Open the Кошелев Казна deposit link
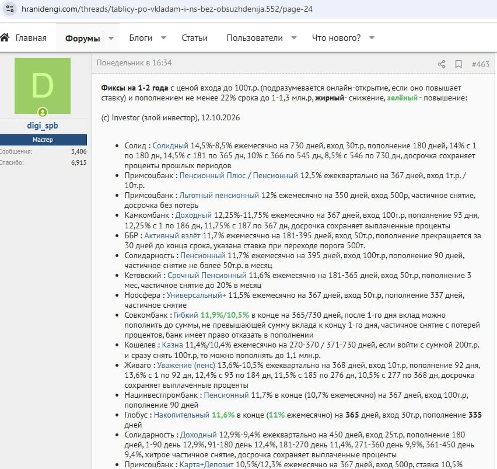The width and height of the screenshot is (497, 469). tap(173, 345)
